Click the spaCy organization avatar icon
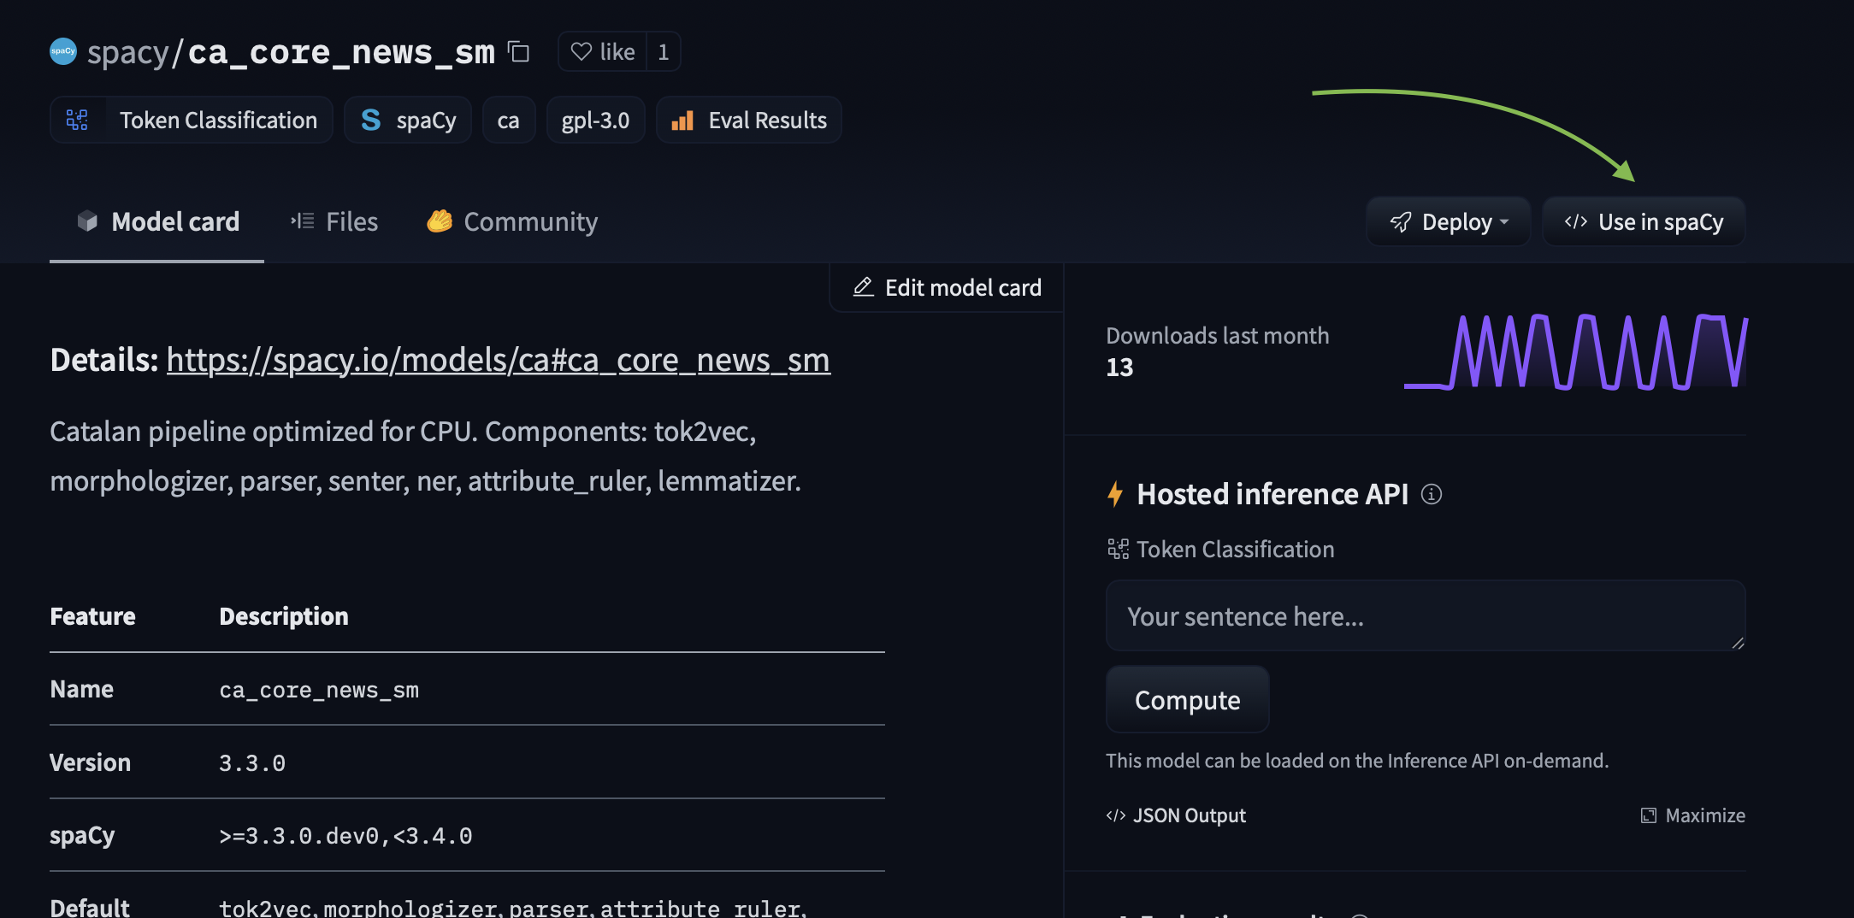1854x918 pixels. pyautogui.click(x=63, y=52)
